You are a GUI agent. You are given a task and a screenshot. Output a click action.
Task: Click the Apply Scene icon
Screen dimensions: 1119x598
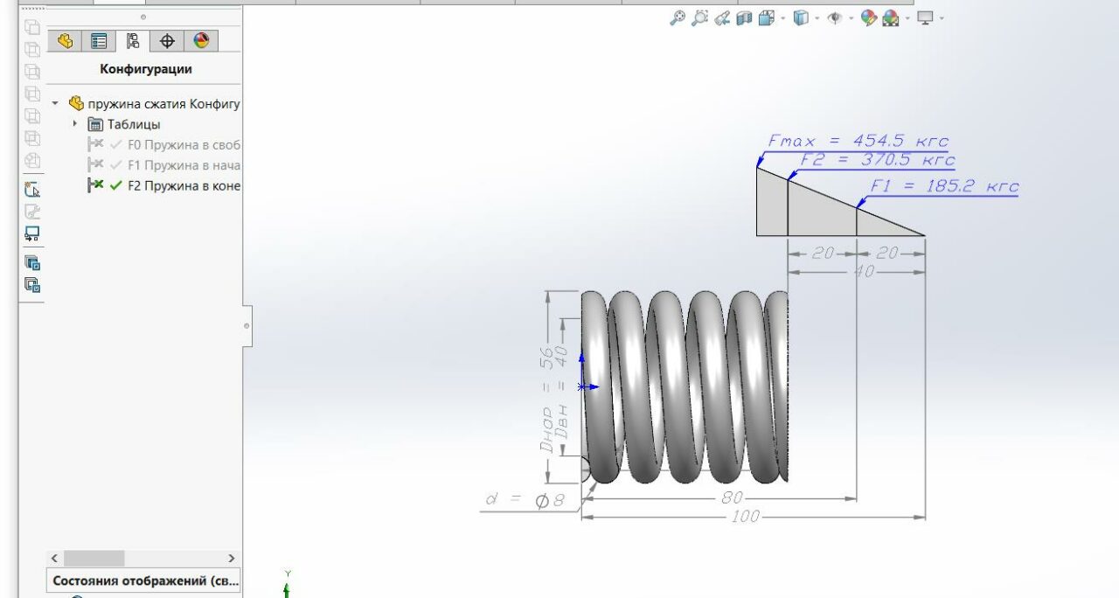891,18
